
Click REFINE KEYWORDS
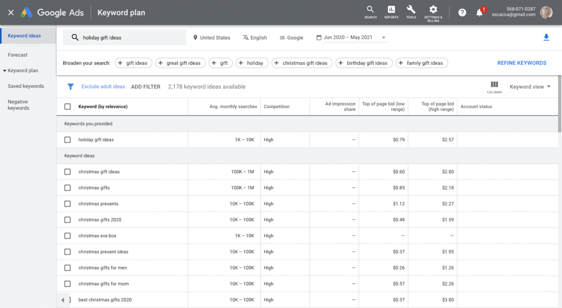point(522,63)
